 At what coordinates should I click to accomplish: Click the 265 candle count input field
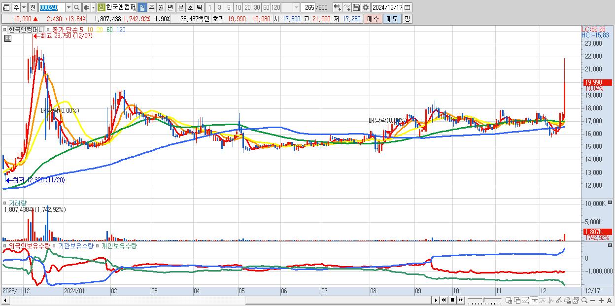pos(307,7)
